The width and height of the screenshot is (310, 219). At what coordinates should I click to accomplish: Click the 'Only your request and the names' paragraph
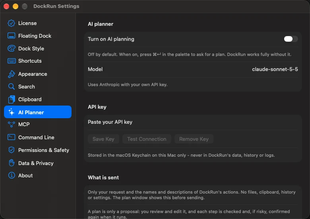point(192,195)
